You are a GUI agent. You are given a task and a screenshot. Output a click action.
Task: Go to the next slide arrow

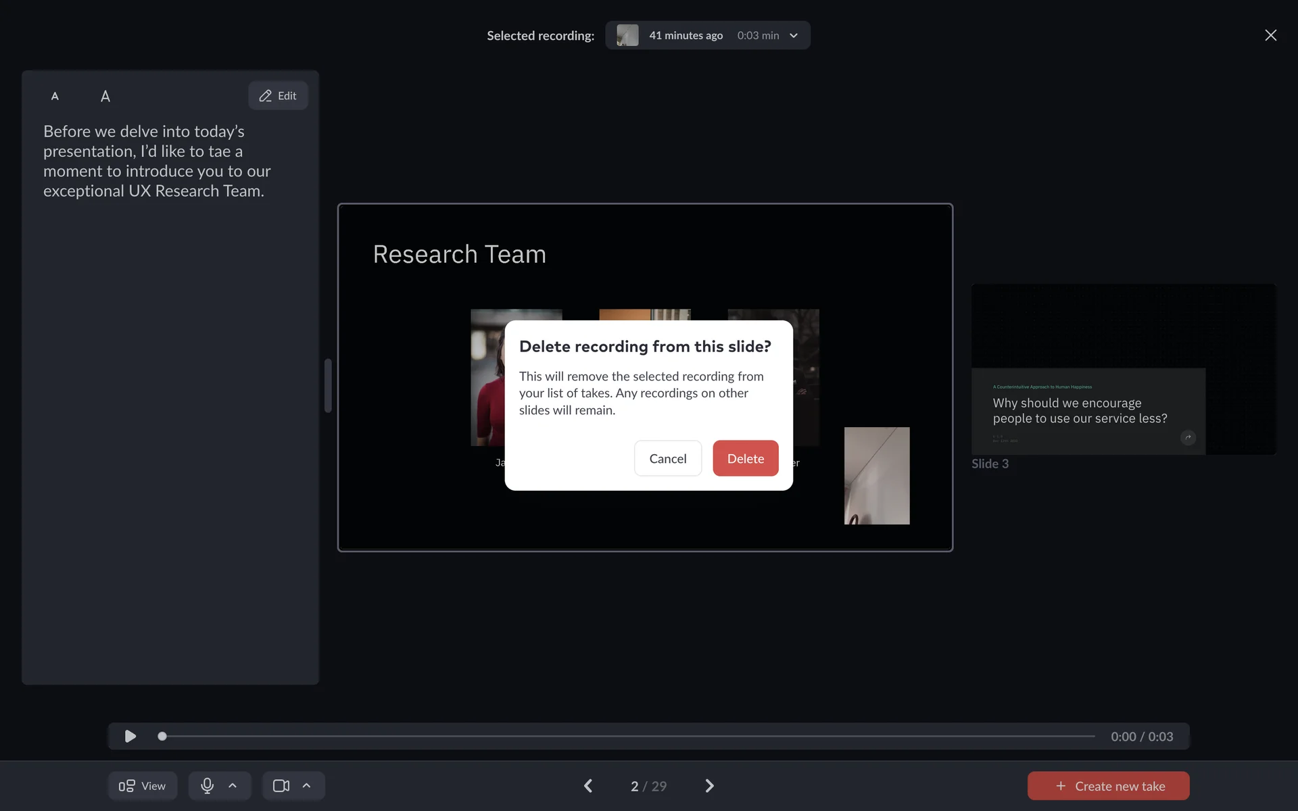click(x=709, y=785)
